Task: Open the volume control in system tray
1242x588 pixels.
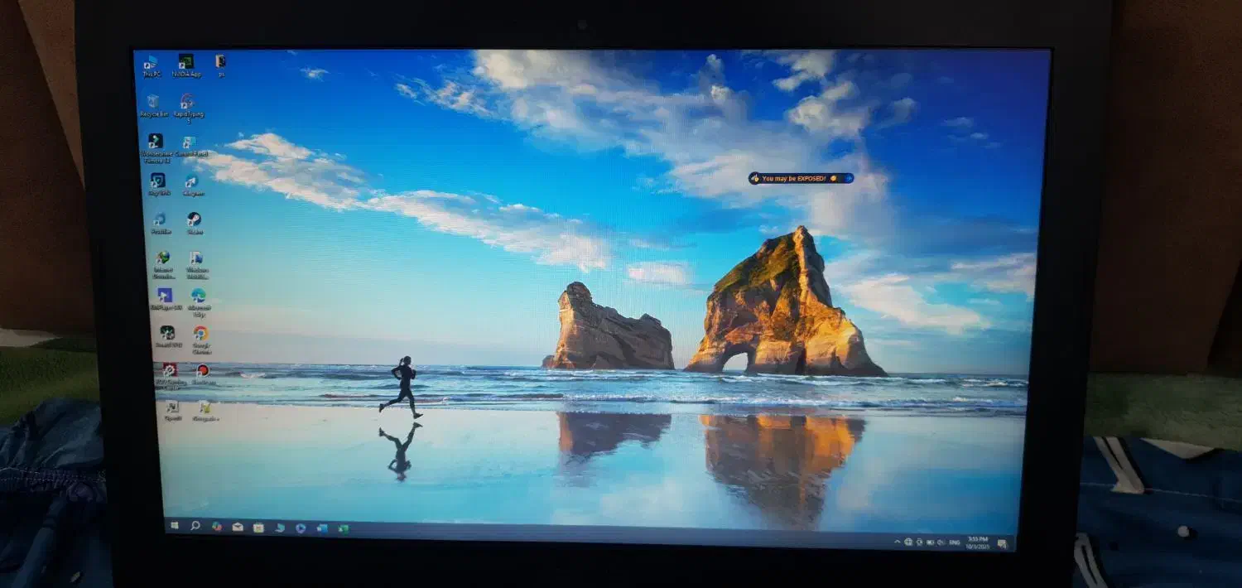Action: point(941,542)
